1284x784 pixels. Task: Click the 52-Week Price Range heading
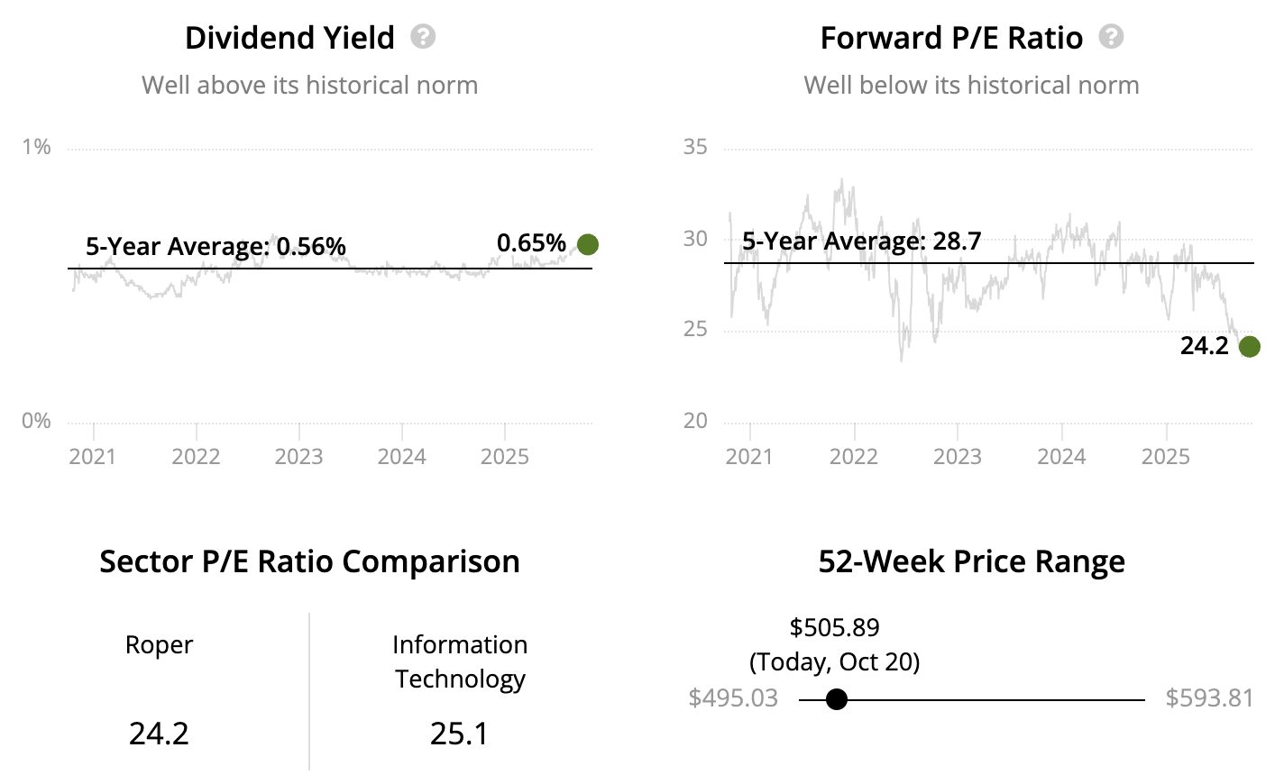coord(971,561)
